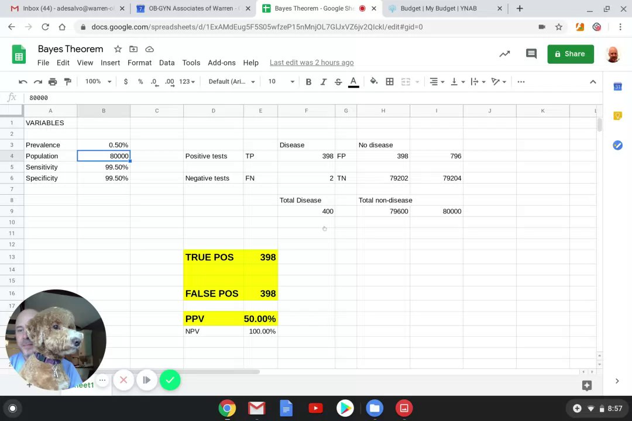Finish recording with green checkmark
Viewport: 632px width, 421px height.
pyautogui.click(x=170, y=380)
